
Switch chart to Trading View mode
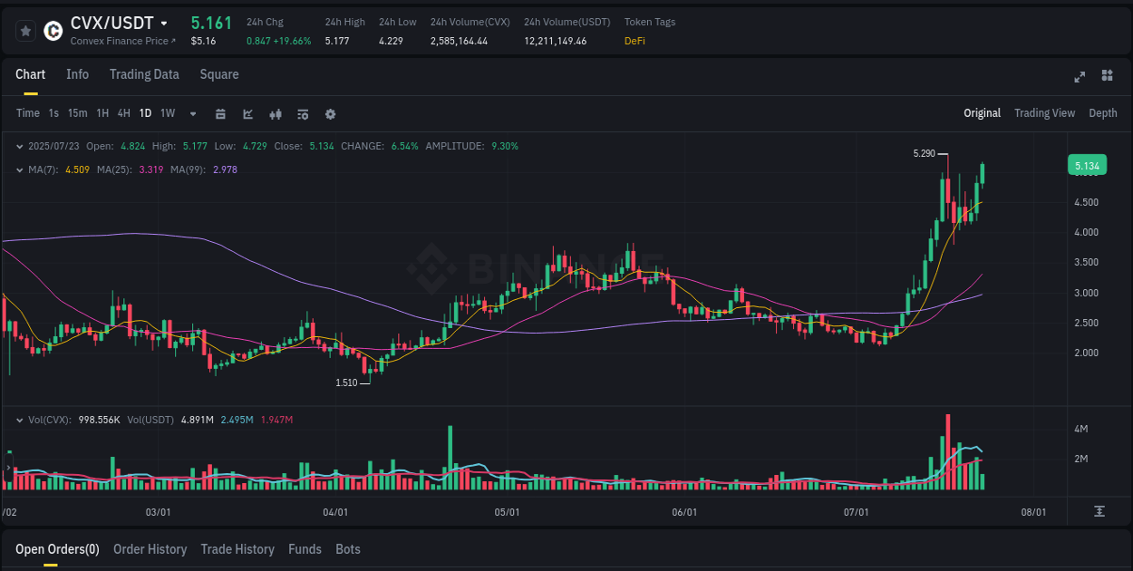pos(1044,113)
